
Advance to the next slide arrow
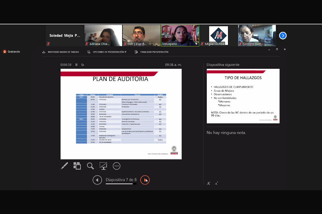point(145,180)
